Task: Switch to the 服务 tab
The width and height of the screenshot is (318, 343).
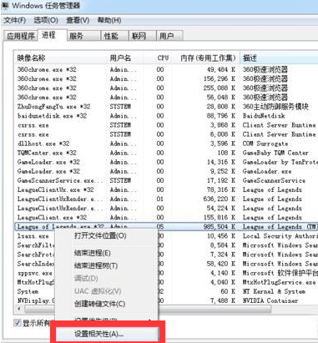Action: coord(83,36)
